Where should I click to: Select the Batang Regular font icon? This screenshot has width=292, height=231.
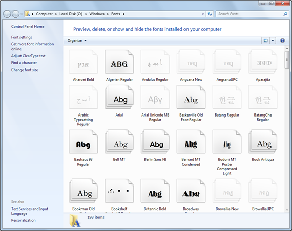[227, 97]
